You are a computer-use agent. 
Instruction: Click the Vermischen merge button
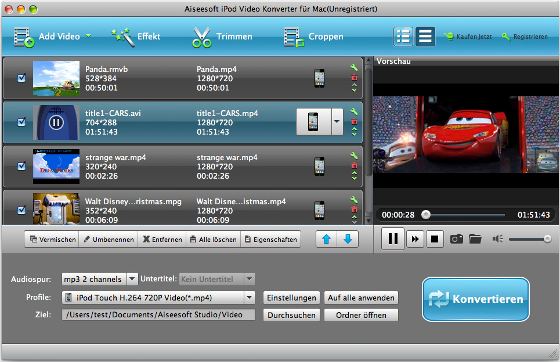point(52,239)
